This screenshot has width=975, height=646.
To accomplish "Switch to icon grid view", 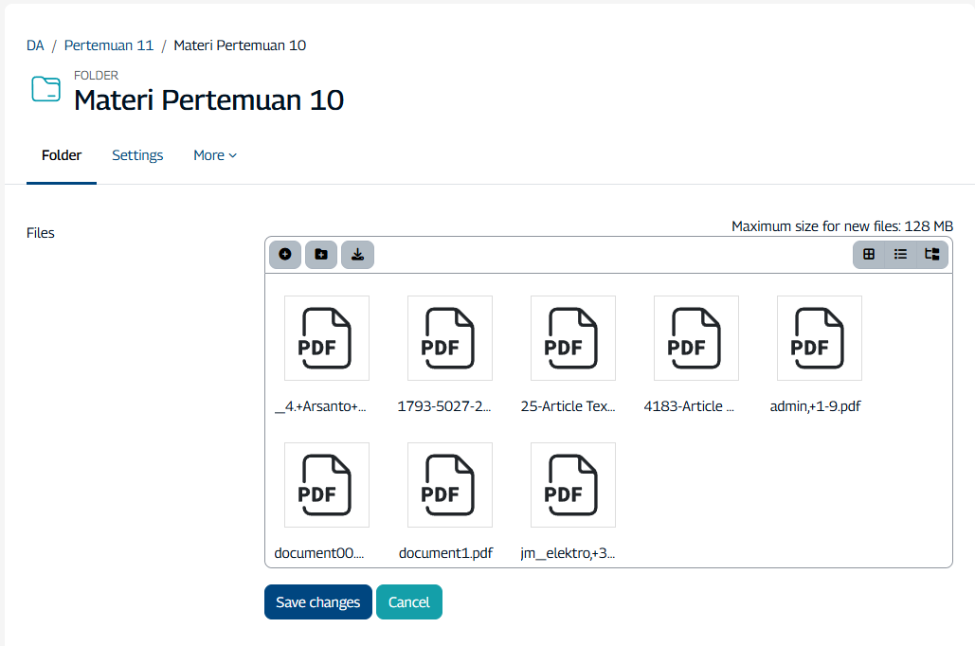I will [869, 255].
